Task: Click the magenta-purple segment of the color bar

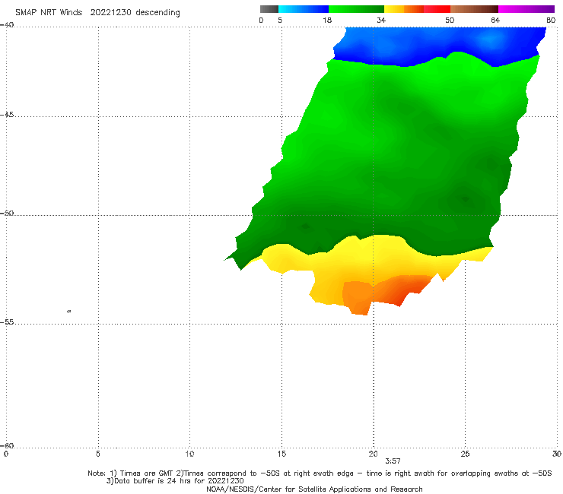Action: click(526, 9)
